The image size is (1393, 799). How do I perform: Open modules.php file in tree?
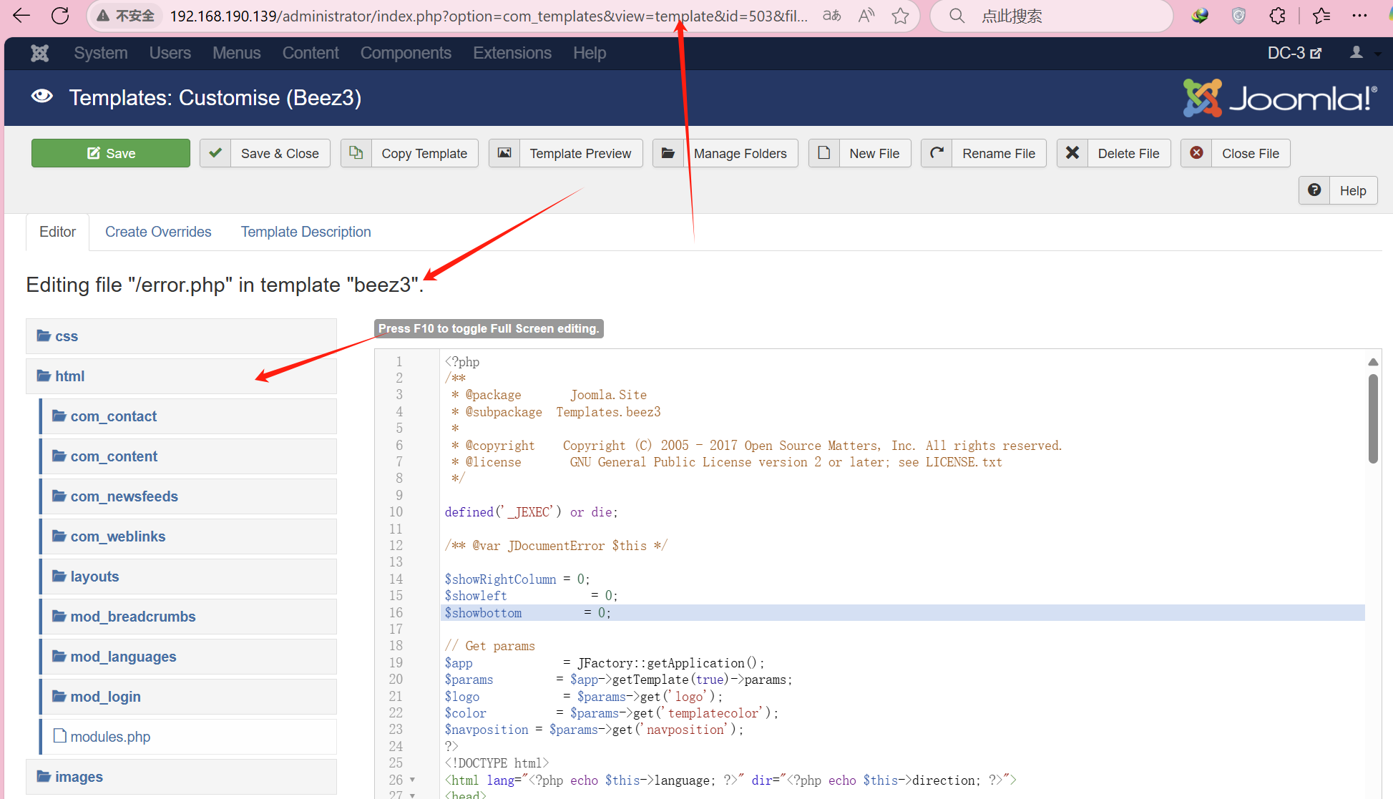pyautogui.click(x=110, y=737)
